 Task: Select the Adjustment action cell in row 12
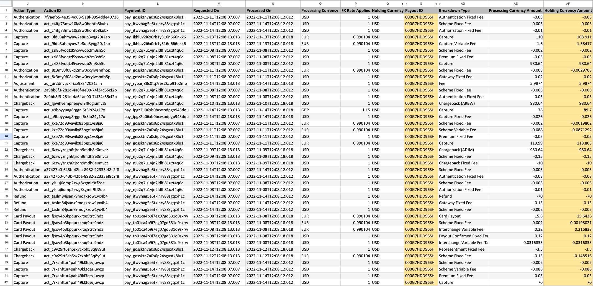[25, 83]
